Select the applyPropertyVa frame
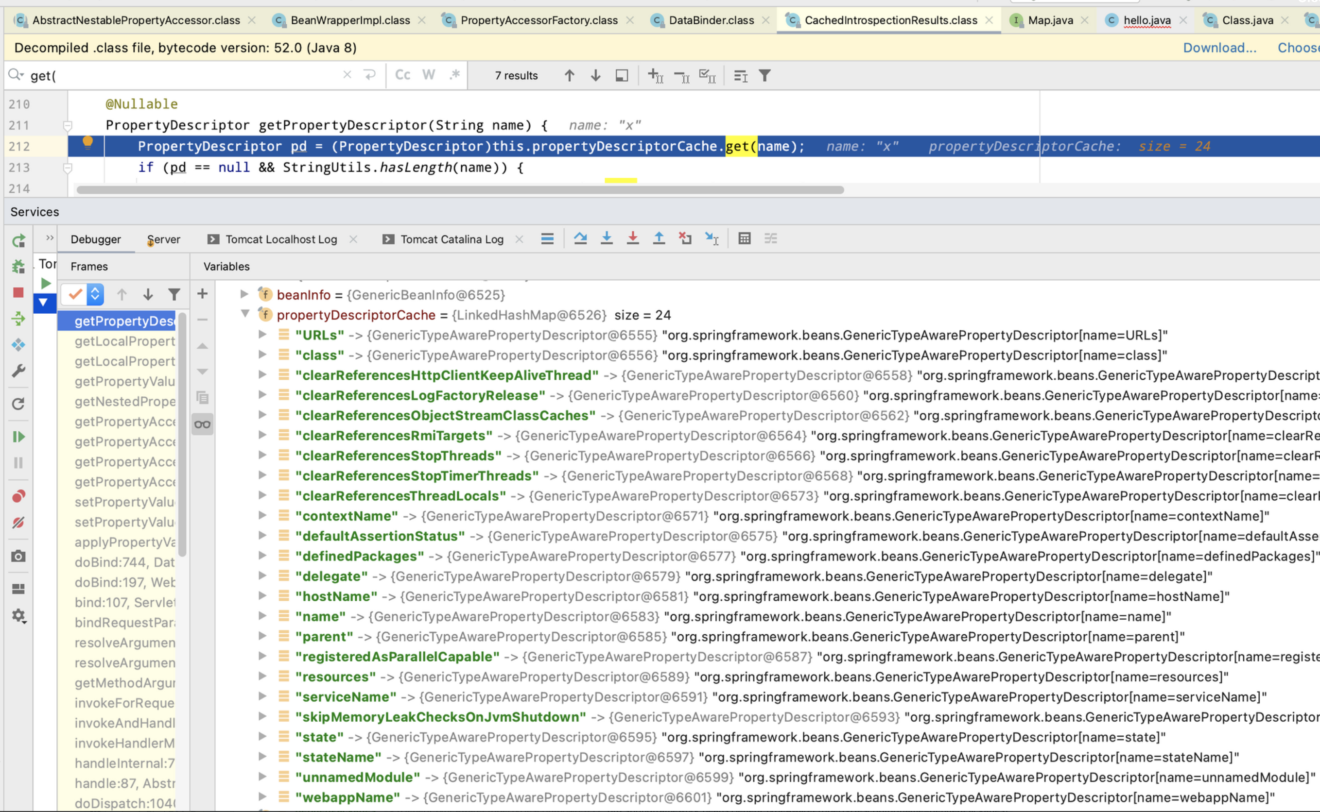The width and height of the screenshot is (1320, 812). coord(117,542)
